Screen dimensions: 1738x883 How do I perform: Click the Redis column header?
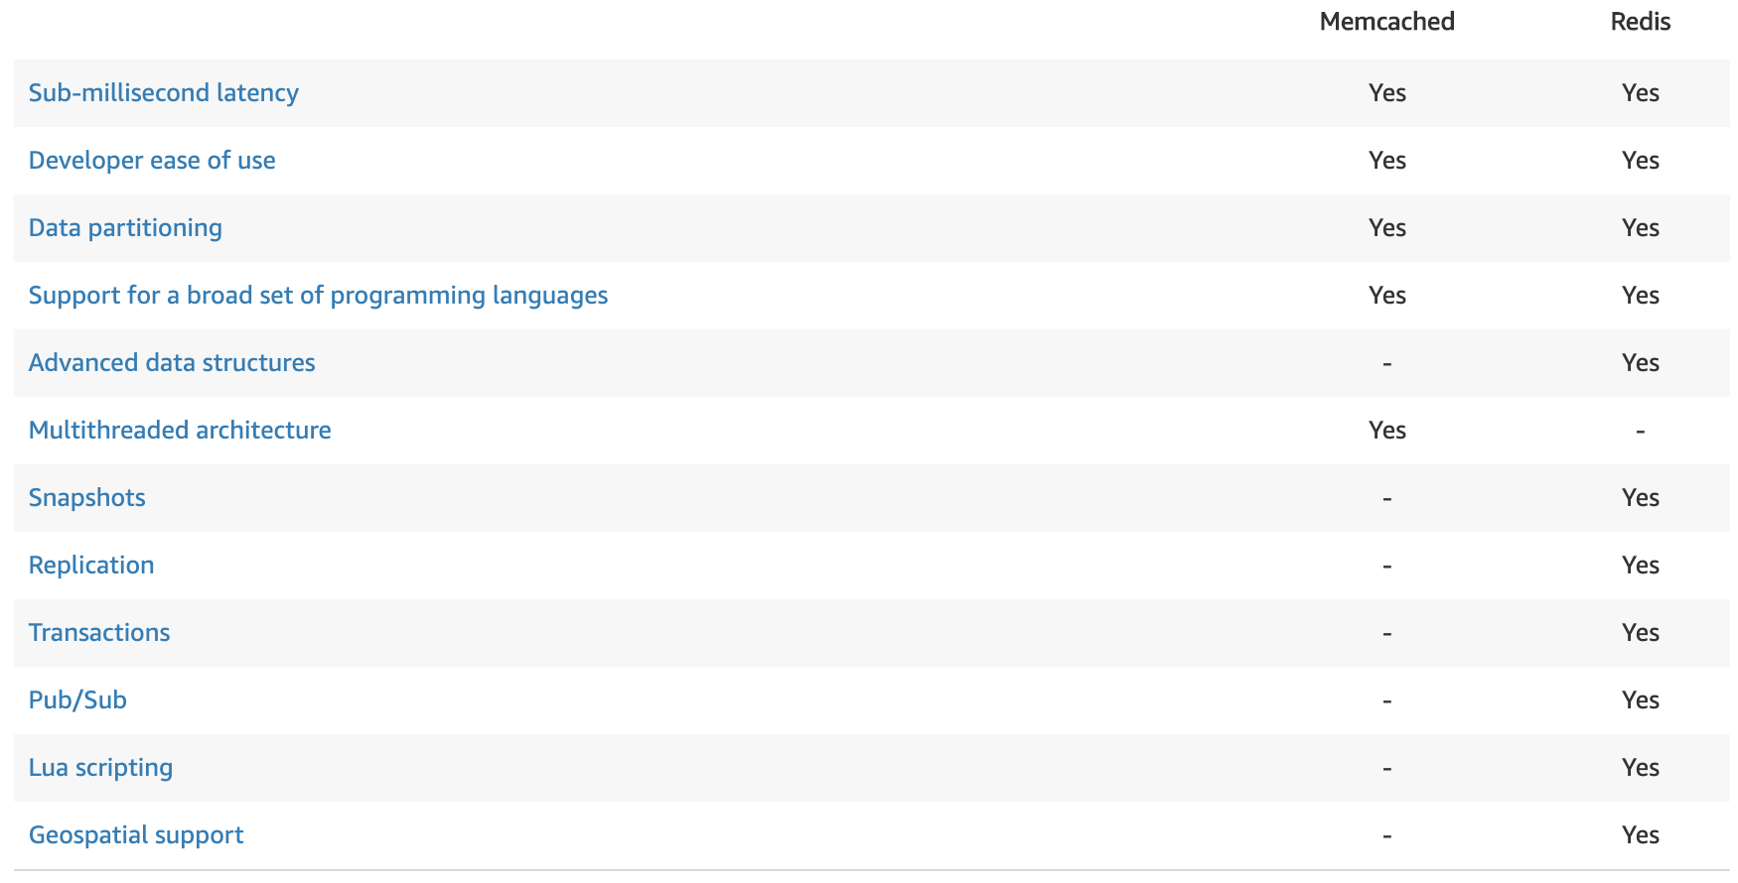pos(1640,21)
